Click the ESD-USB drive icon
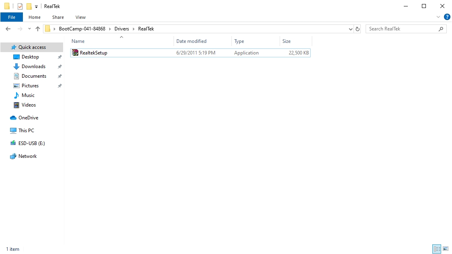This screenshot has height=254, width=452. pos(13,143)
